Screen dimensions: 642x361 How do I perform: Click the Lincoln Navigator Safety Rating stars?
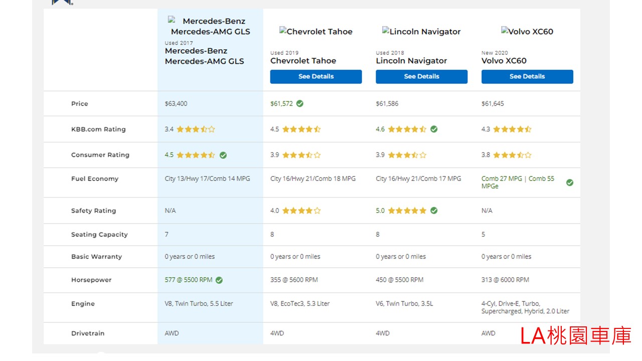click(x=407, y=211)
